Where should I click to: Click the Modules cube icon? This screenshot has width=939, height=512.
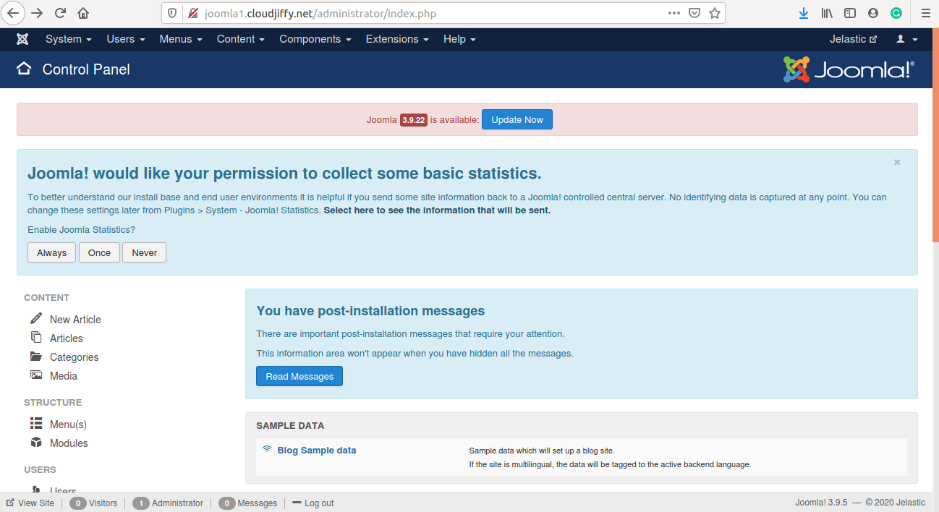tap(36, 443)
